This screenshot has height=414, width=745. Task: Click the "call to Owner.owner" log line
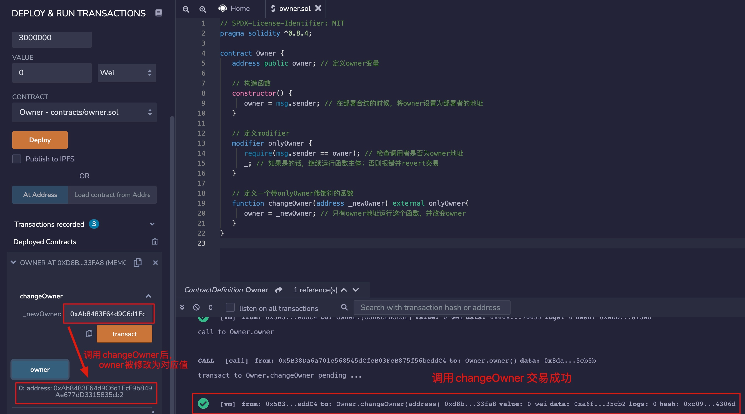[236, 332]
